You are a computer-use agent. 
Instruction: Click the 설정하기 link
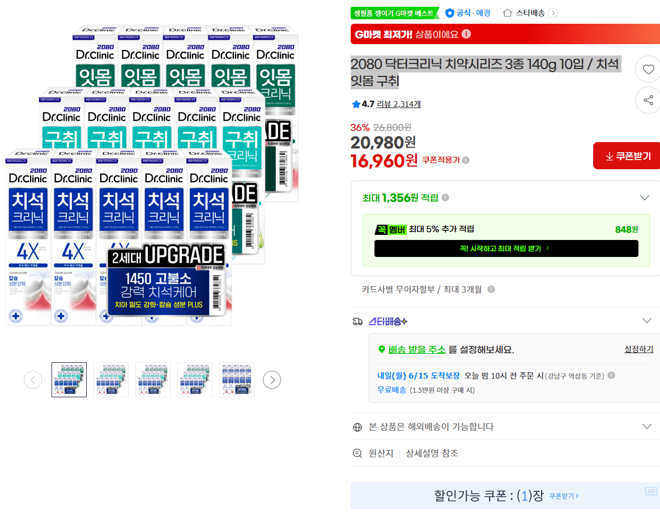(x=638, y=349)
